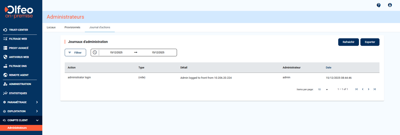
Task: Click the '15/12/2025 08:44:46' date cell
Action: pos(339,78)
